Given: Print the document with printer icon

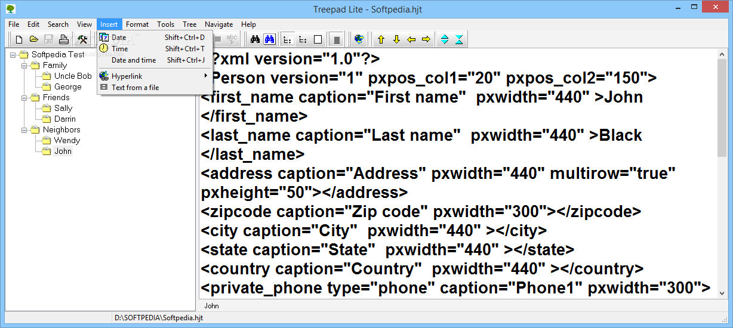Looking at the screenshot, I should pos(64,39).
